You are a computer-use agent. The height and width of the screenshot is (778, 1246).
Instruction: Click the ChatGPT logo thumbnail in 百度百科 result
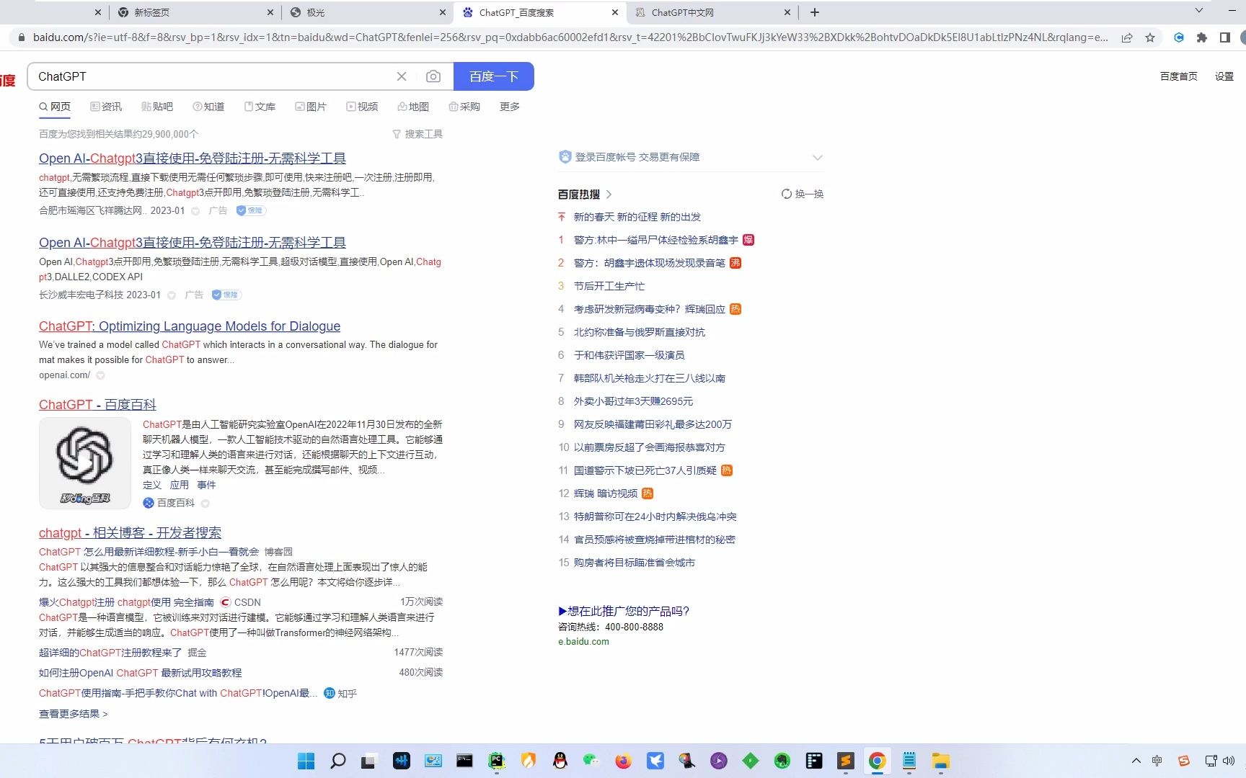pyautogui.click(x=85, y=463)
